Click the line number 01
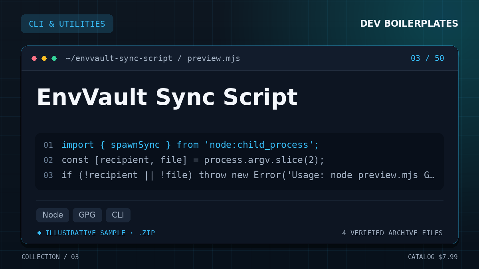 (x=48, y=145)
